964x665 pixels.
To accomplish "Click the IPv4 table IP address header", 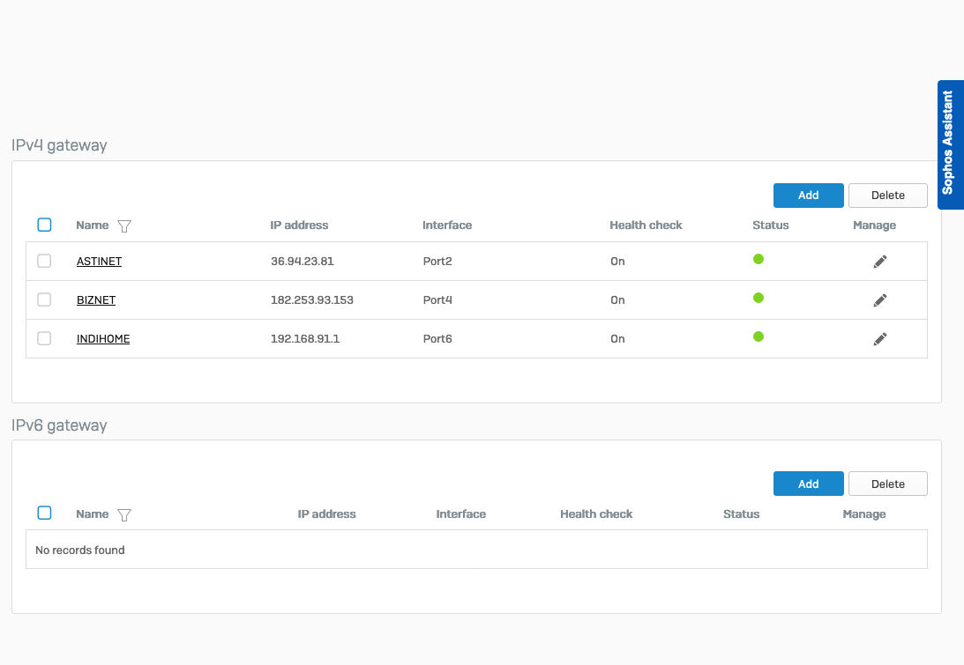I will [x=299, y=225].
